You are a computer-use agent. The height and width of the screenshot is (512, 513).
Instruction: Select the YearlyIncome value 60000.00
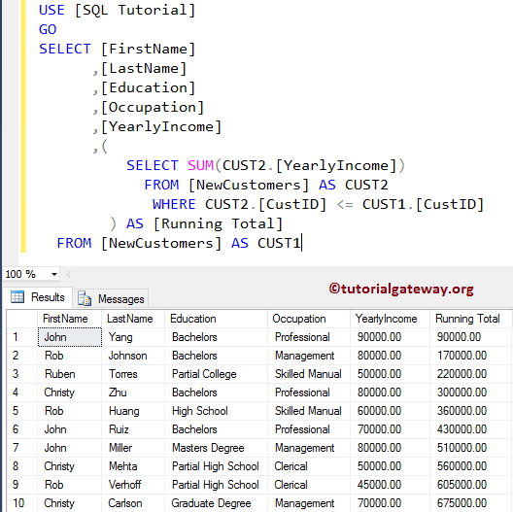tap(390, 411)
